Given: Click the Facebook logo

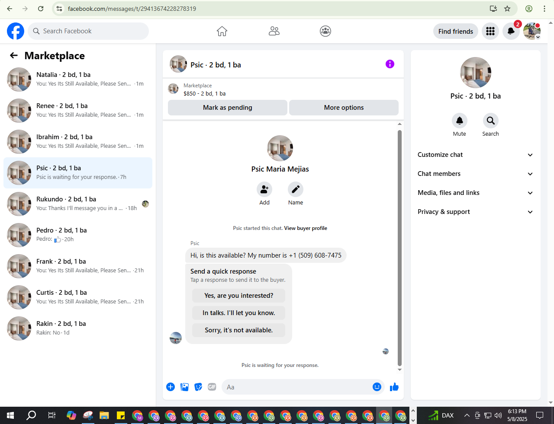Looking at the screenshot, I should click(16, 31).
